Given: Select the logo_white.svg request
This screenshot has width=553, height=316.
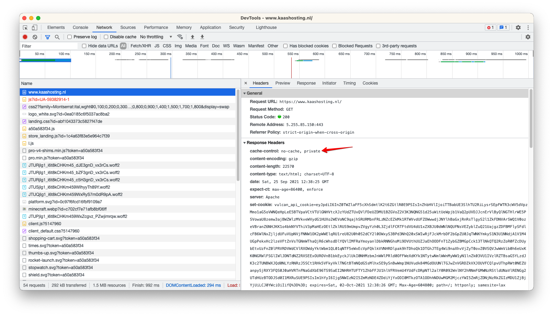Looking at the screenshot, I should tap(69, 114).
